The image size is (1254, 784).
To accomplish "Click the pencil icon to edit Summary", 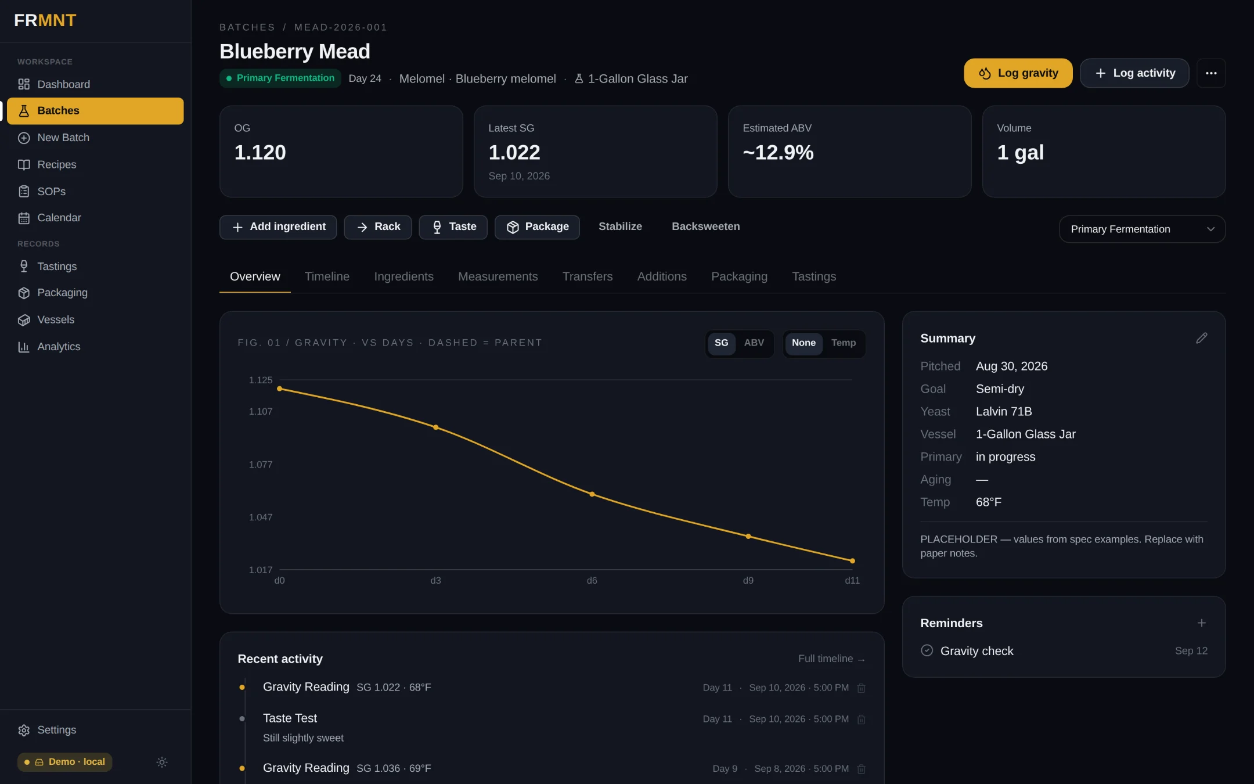I will click(1202, 338).
